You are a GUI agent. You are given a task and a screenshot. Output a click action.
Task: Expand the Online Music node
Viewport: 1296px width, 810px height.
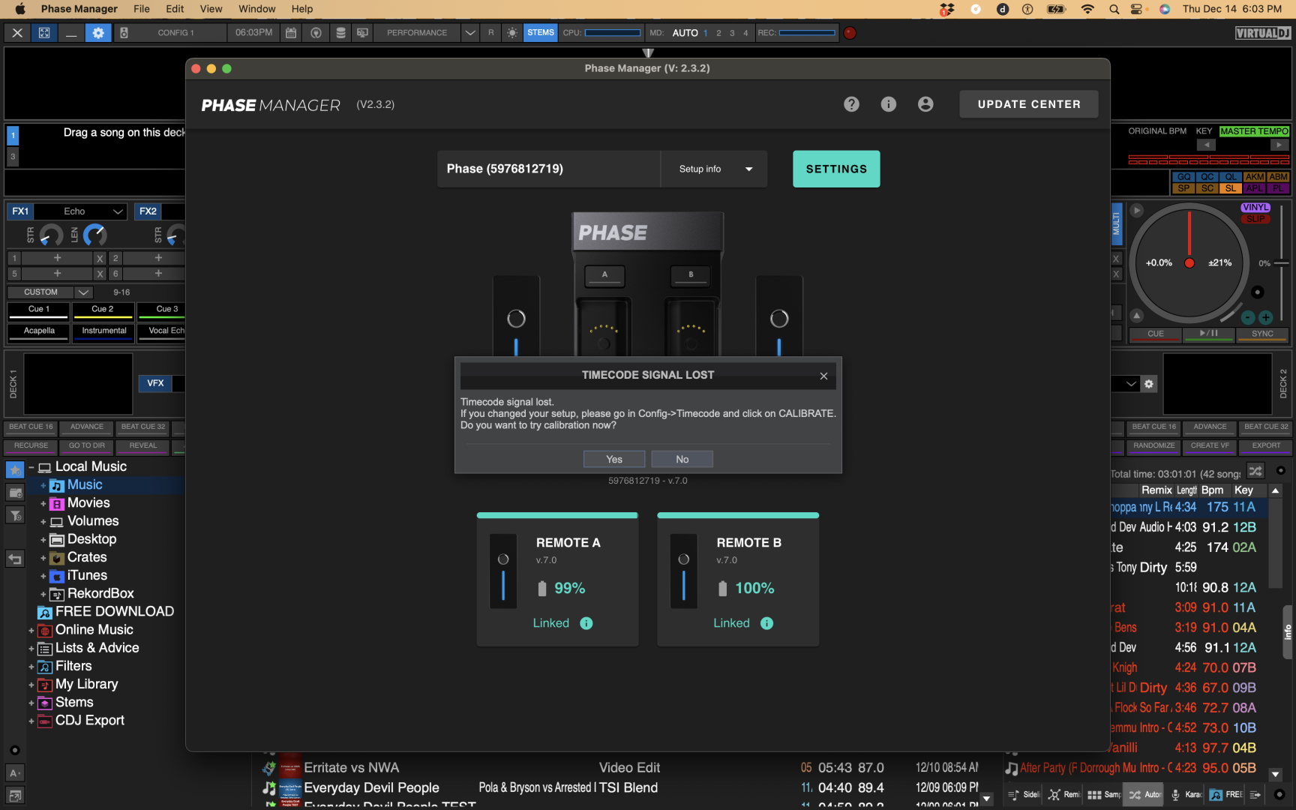(31, 631)
